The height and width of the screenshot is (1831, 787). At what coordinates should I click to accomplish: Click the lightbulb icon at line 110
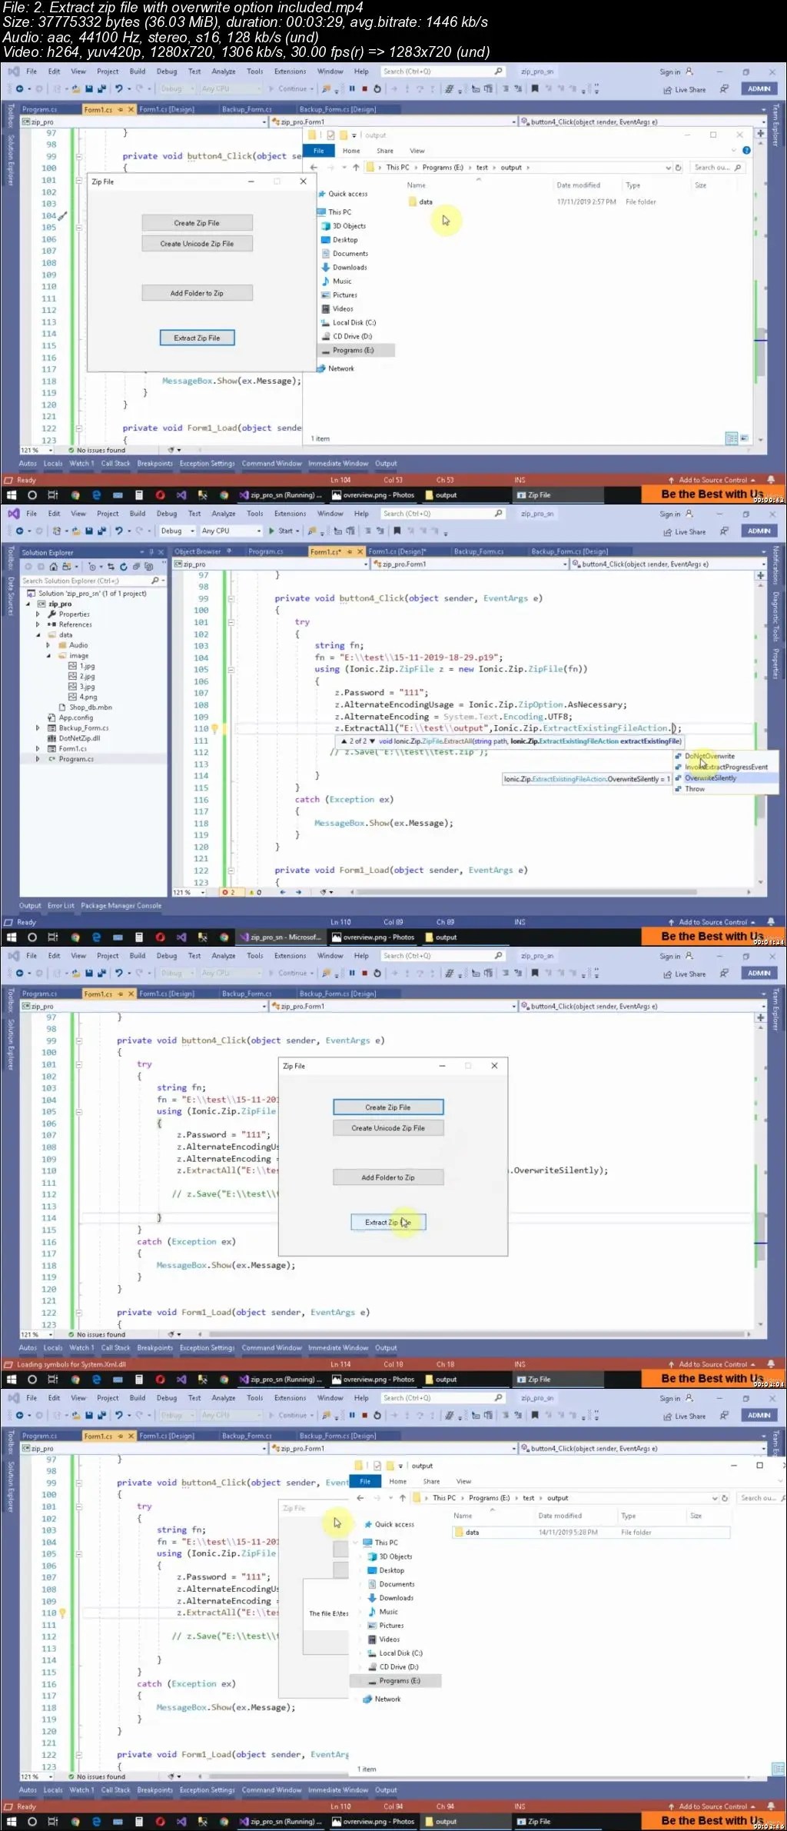[x=215, y=728]
